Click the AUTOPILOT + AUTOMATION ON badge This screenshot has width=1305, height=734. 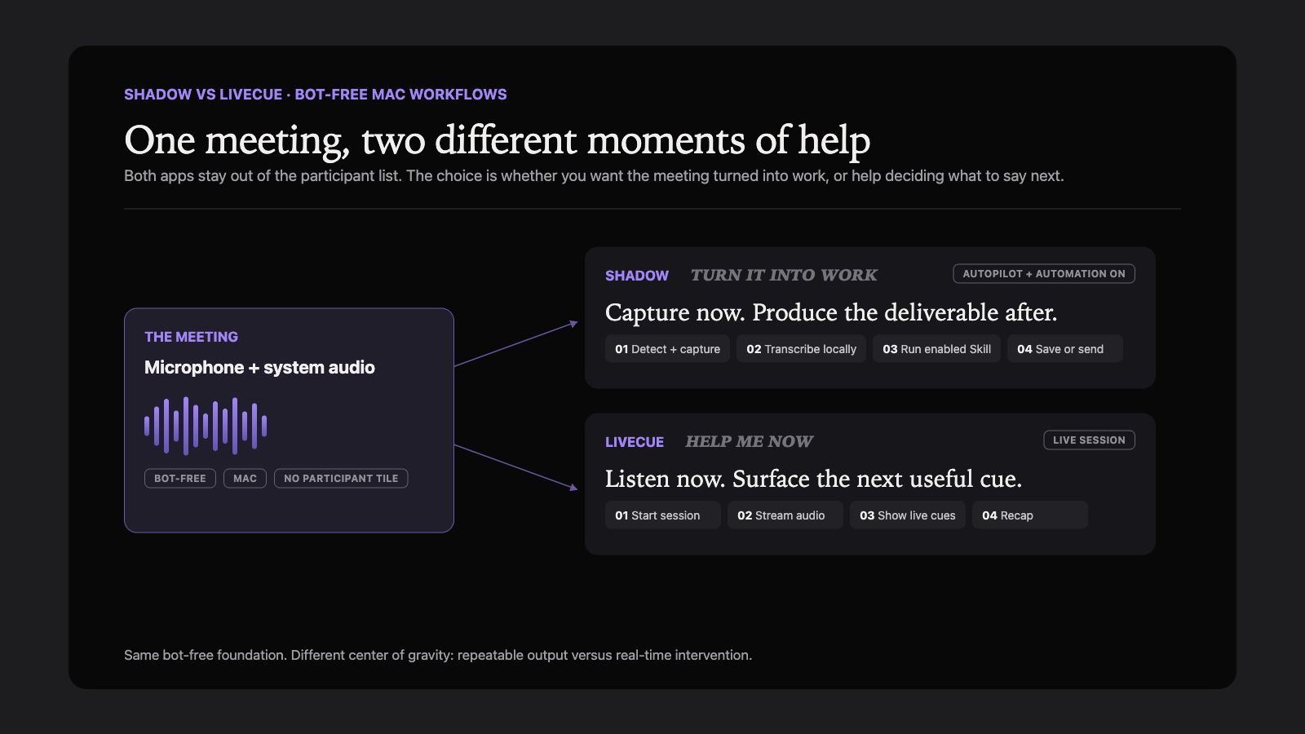pyautogui.click(x=1044, y=274)
